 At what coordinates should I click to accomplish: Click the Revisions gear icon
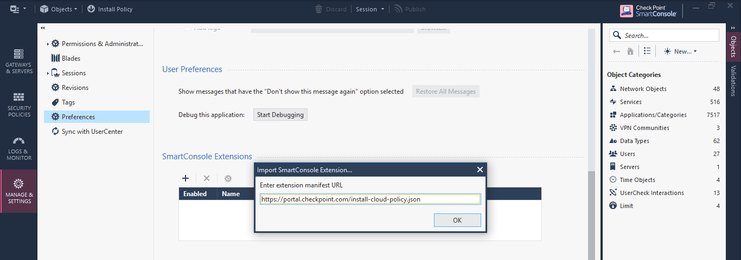[x=55, y=87]
